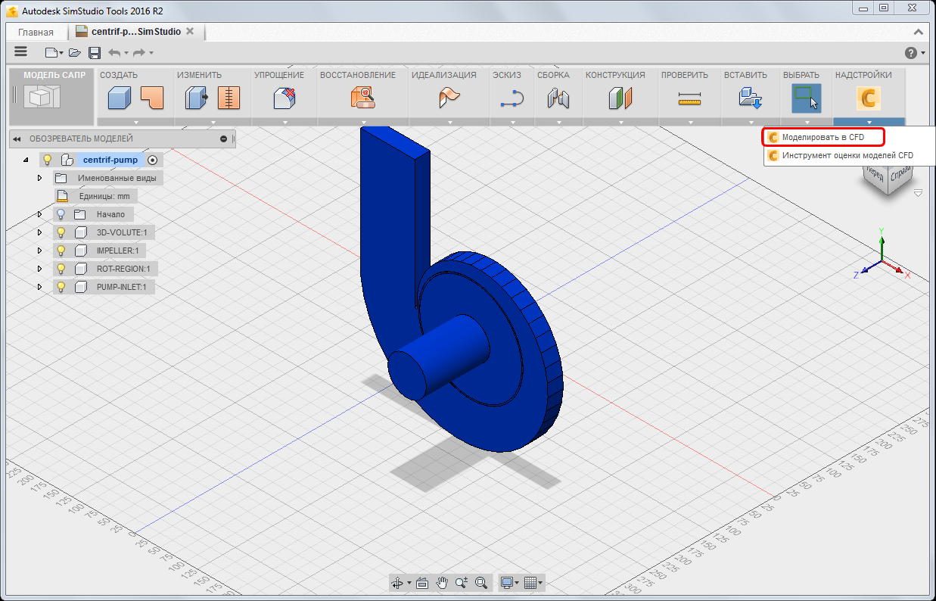Click the open folder icon

tap(74, 52)
